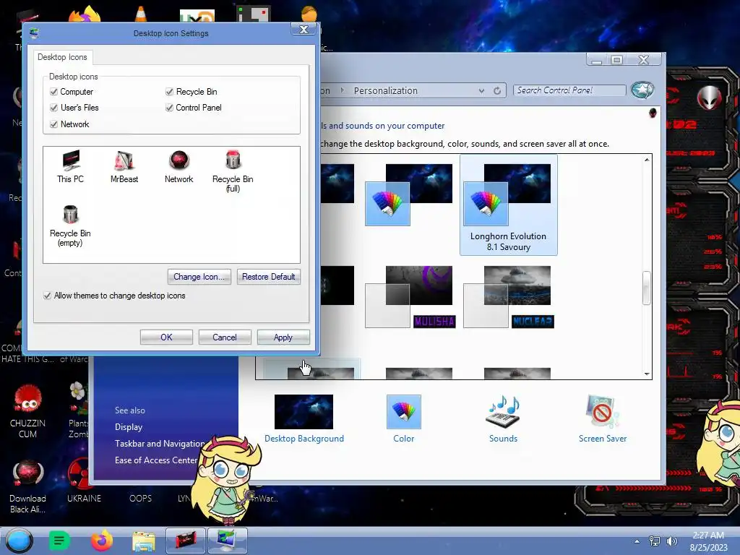The width and height of the screenshot is (740, 555).
Task: Click the Personalization breadcrumb item
Action: pyautogui.click(x=386, y=90)
